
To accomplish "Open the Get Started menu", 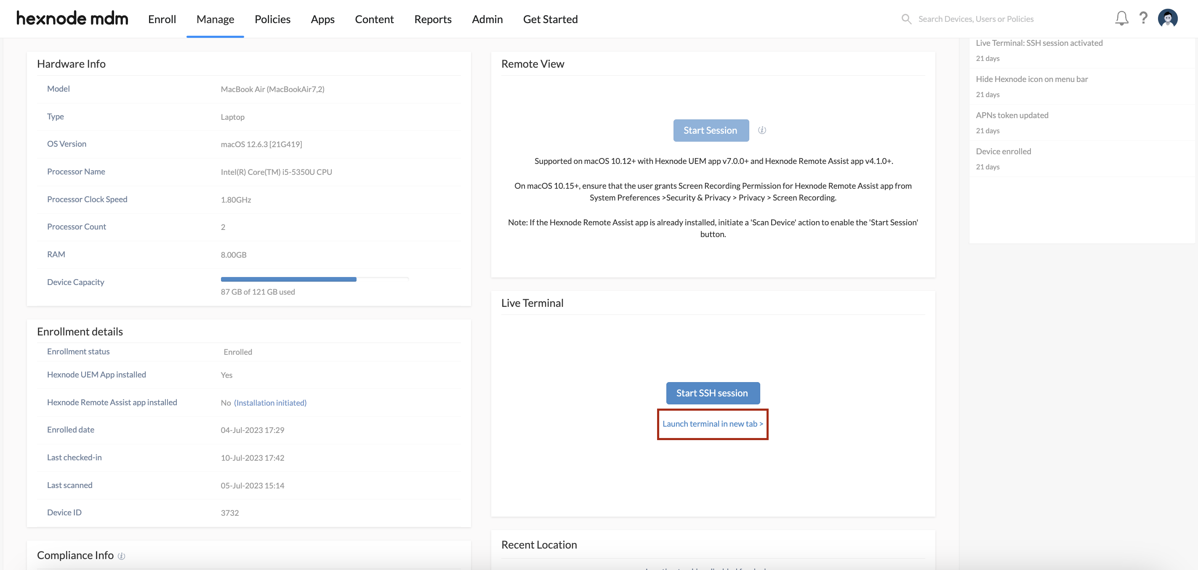I will [x=550, y=19].
